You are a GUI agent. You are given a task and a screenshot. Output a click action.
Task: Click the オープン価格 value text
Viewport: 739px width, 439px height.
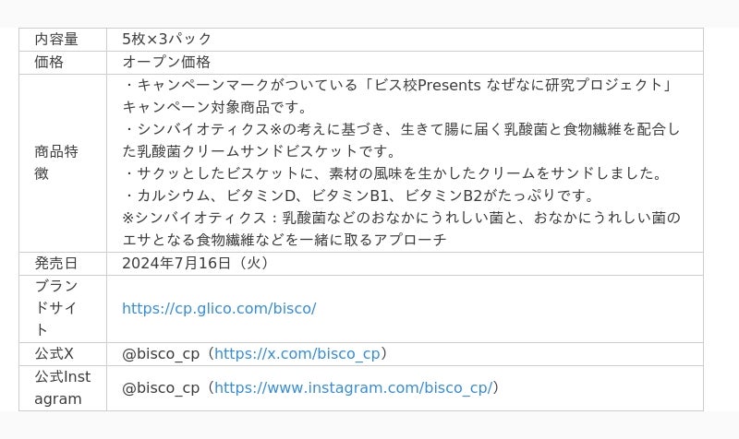pyautogui.click(x=166, y=62)
